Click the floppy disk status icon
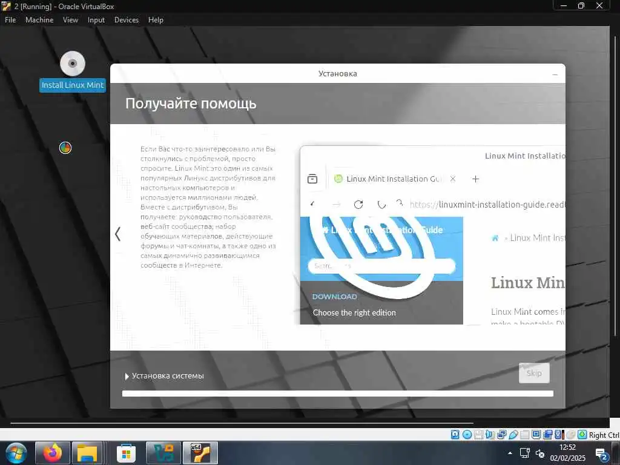The width and height of the screenshot is (620, 465). (x=478, y=435)
